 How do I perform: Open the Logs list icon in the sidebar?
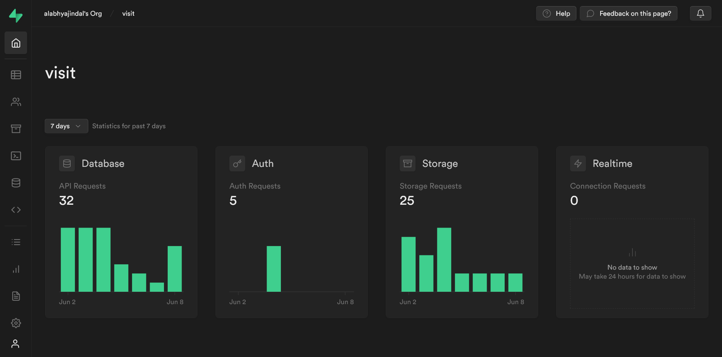(16, 242)
